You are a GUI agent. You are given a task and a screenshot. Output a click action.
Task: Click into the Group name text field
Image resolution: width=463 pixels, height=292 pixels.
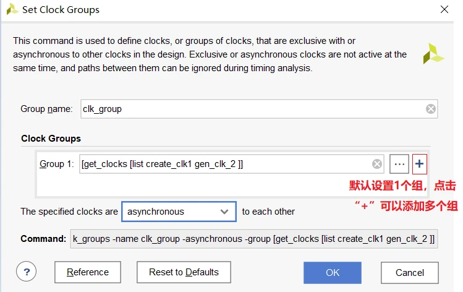click(247, 109)
